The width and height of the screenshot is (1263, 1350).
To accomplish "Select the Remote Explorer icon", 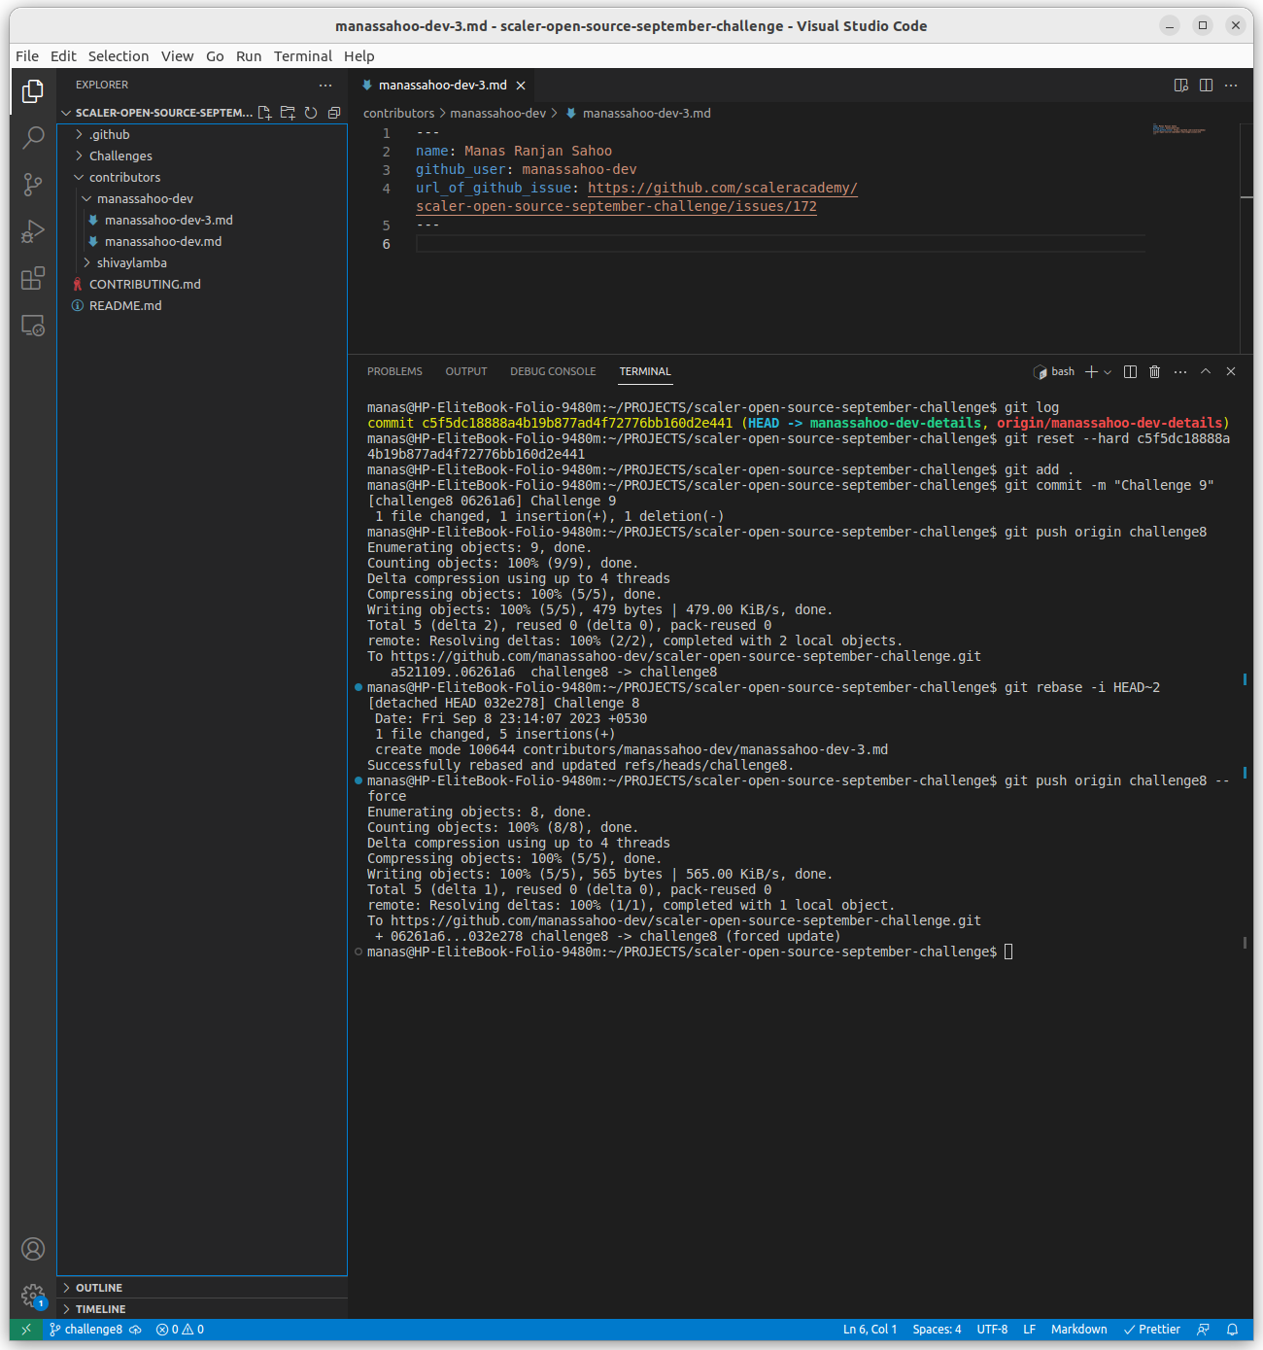I will (33, 326).
